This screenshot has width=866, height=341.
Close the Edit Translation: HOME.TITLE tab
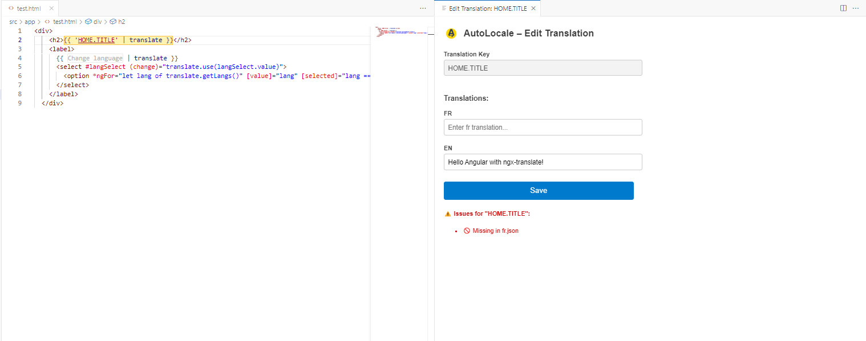pyautogui.click(x=533, y=9)
